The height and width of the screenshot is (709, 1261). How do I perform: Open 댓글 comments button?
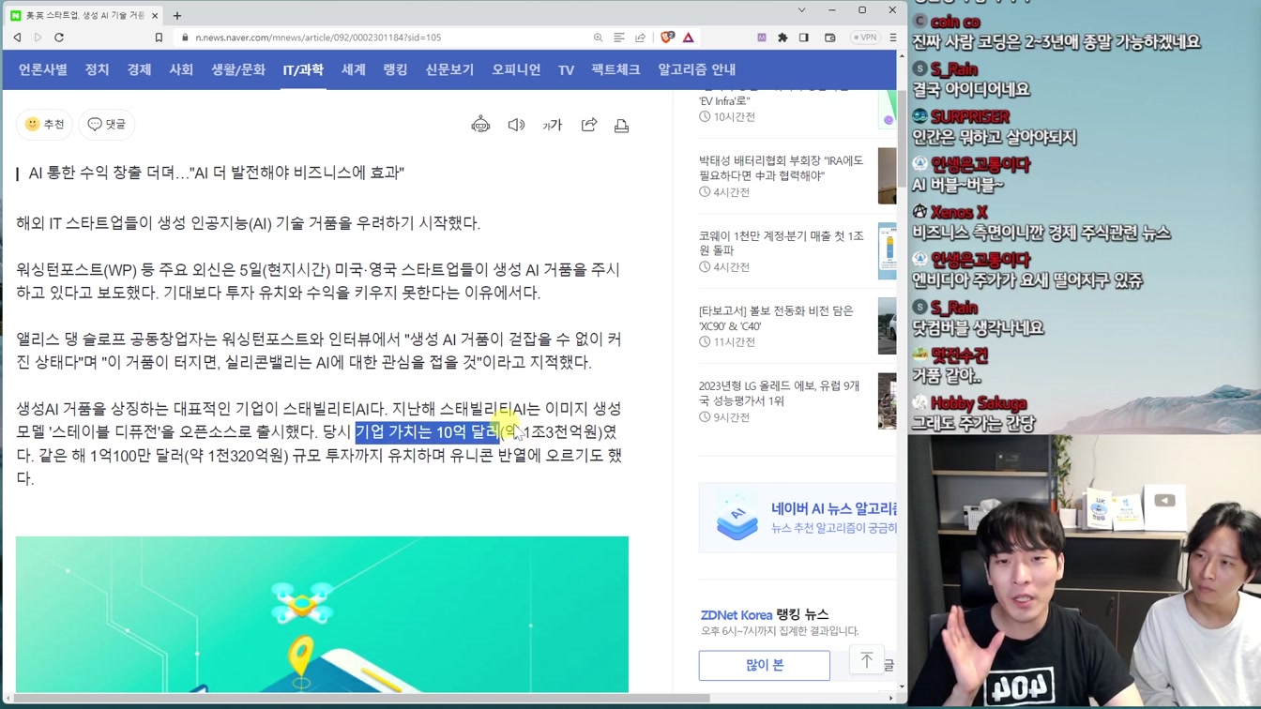tap(106, 124)
